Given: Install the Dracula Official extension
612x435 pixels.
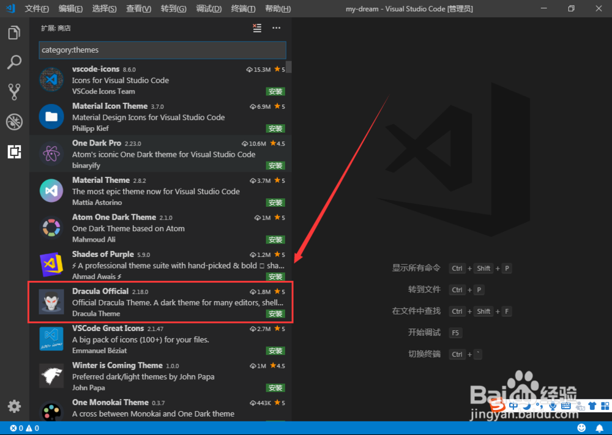Looking at the screenshot, I should 275,314.
